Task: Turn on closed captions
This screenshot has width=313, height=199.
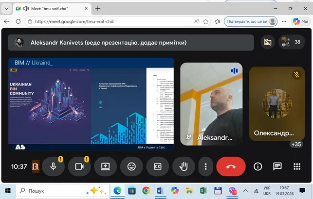Action: point(157,166)
